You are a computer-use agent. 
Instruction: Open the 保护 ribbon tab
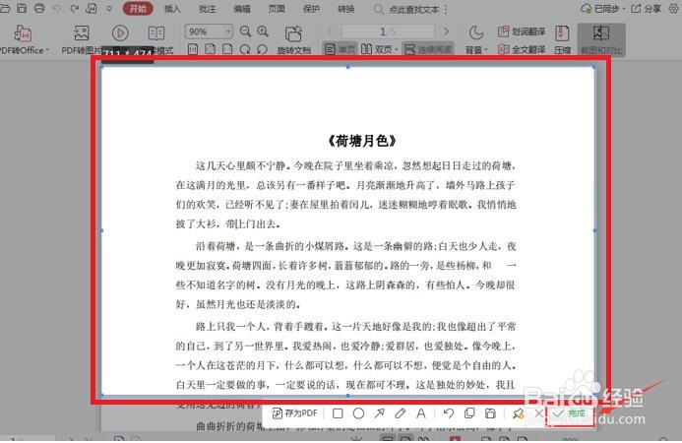[x=311, y=9]
